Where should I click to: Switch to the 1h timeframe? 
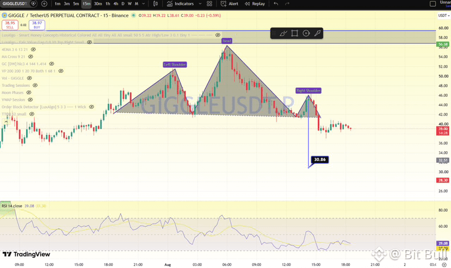pyautogui.click(x=108, y=4)
